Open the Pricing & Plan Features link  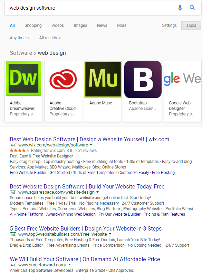(x=164, y=214)
